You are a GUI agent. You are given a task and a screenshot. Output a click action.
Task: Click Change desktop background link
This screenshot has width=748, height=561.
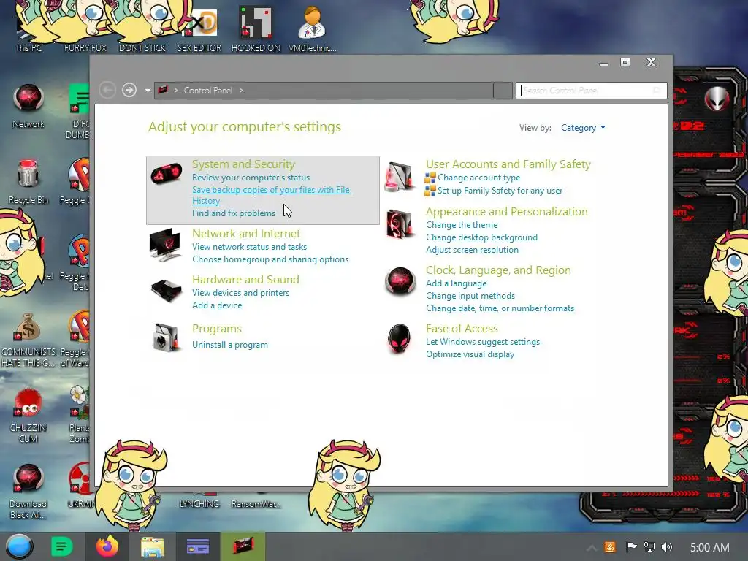(x=482, y=237)
